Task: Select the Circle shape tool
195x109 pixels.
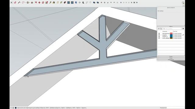Action: point(28,2)
